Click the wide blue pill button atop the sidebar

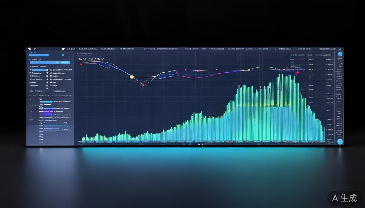[x=39, y=55]
